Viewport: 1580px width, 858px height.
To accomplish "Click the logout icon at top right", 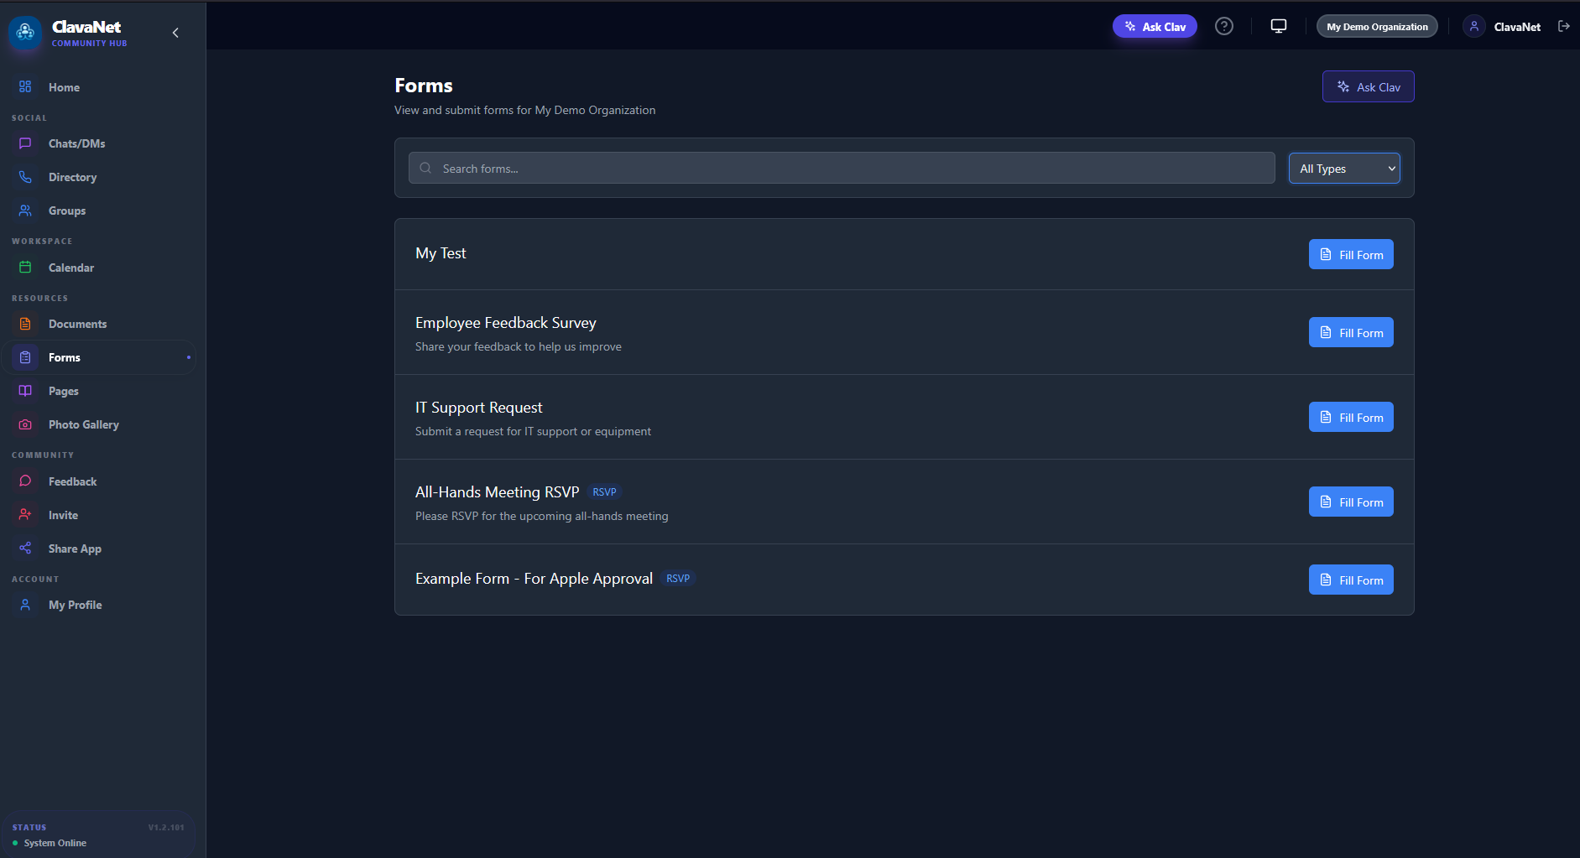I will [1564, 27].
